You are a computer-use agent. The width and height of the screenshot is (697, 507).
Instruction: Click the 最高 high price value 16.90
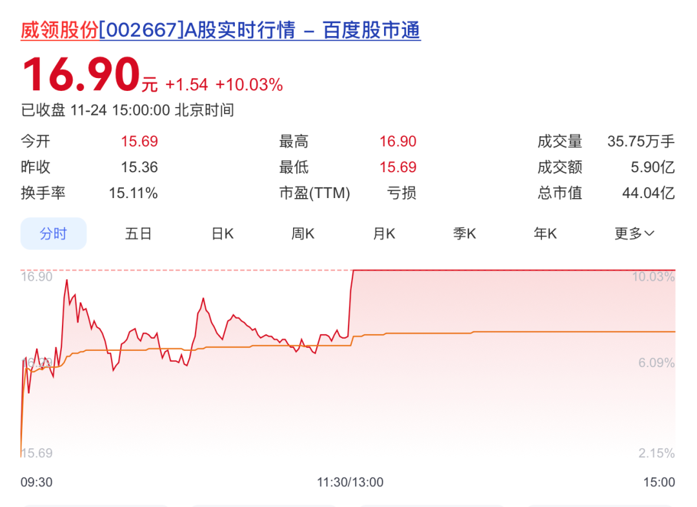tap(398, 141)
